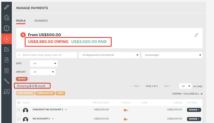The image size is (214, 123).
Task: Open the info icon in sidebar
Action: [x=7, y=28]
